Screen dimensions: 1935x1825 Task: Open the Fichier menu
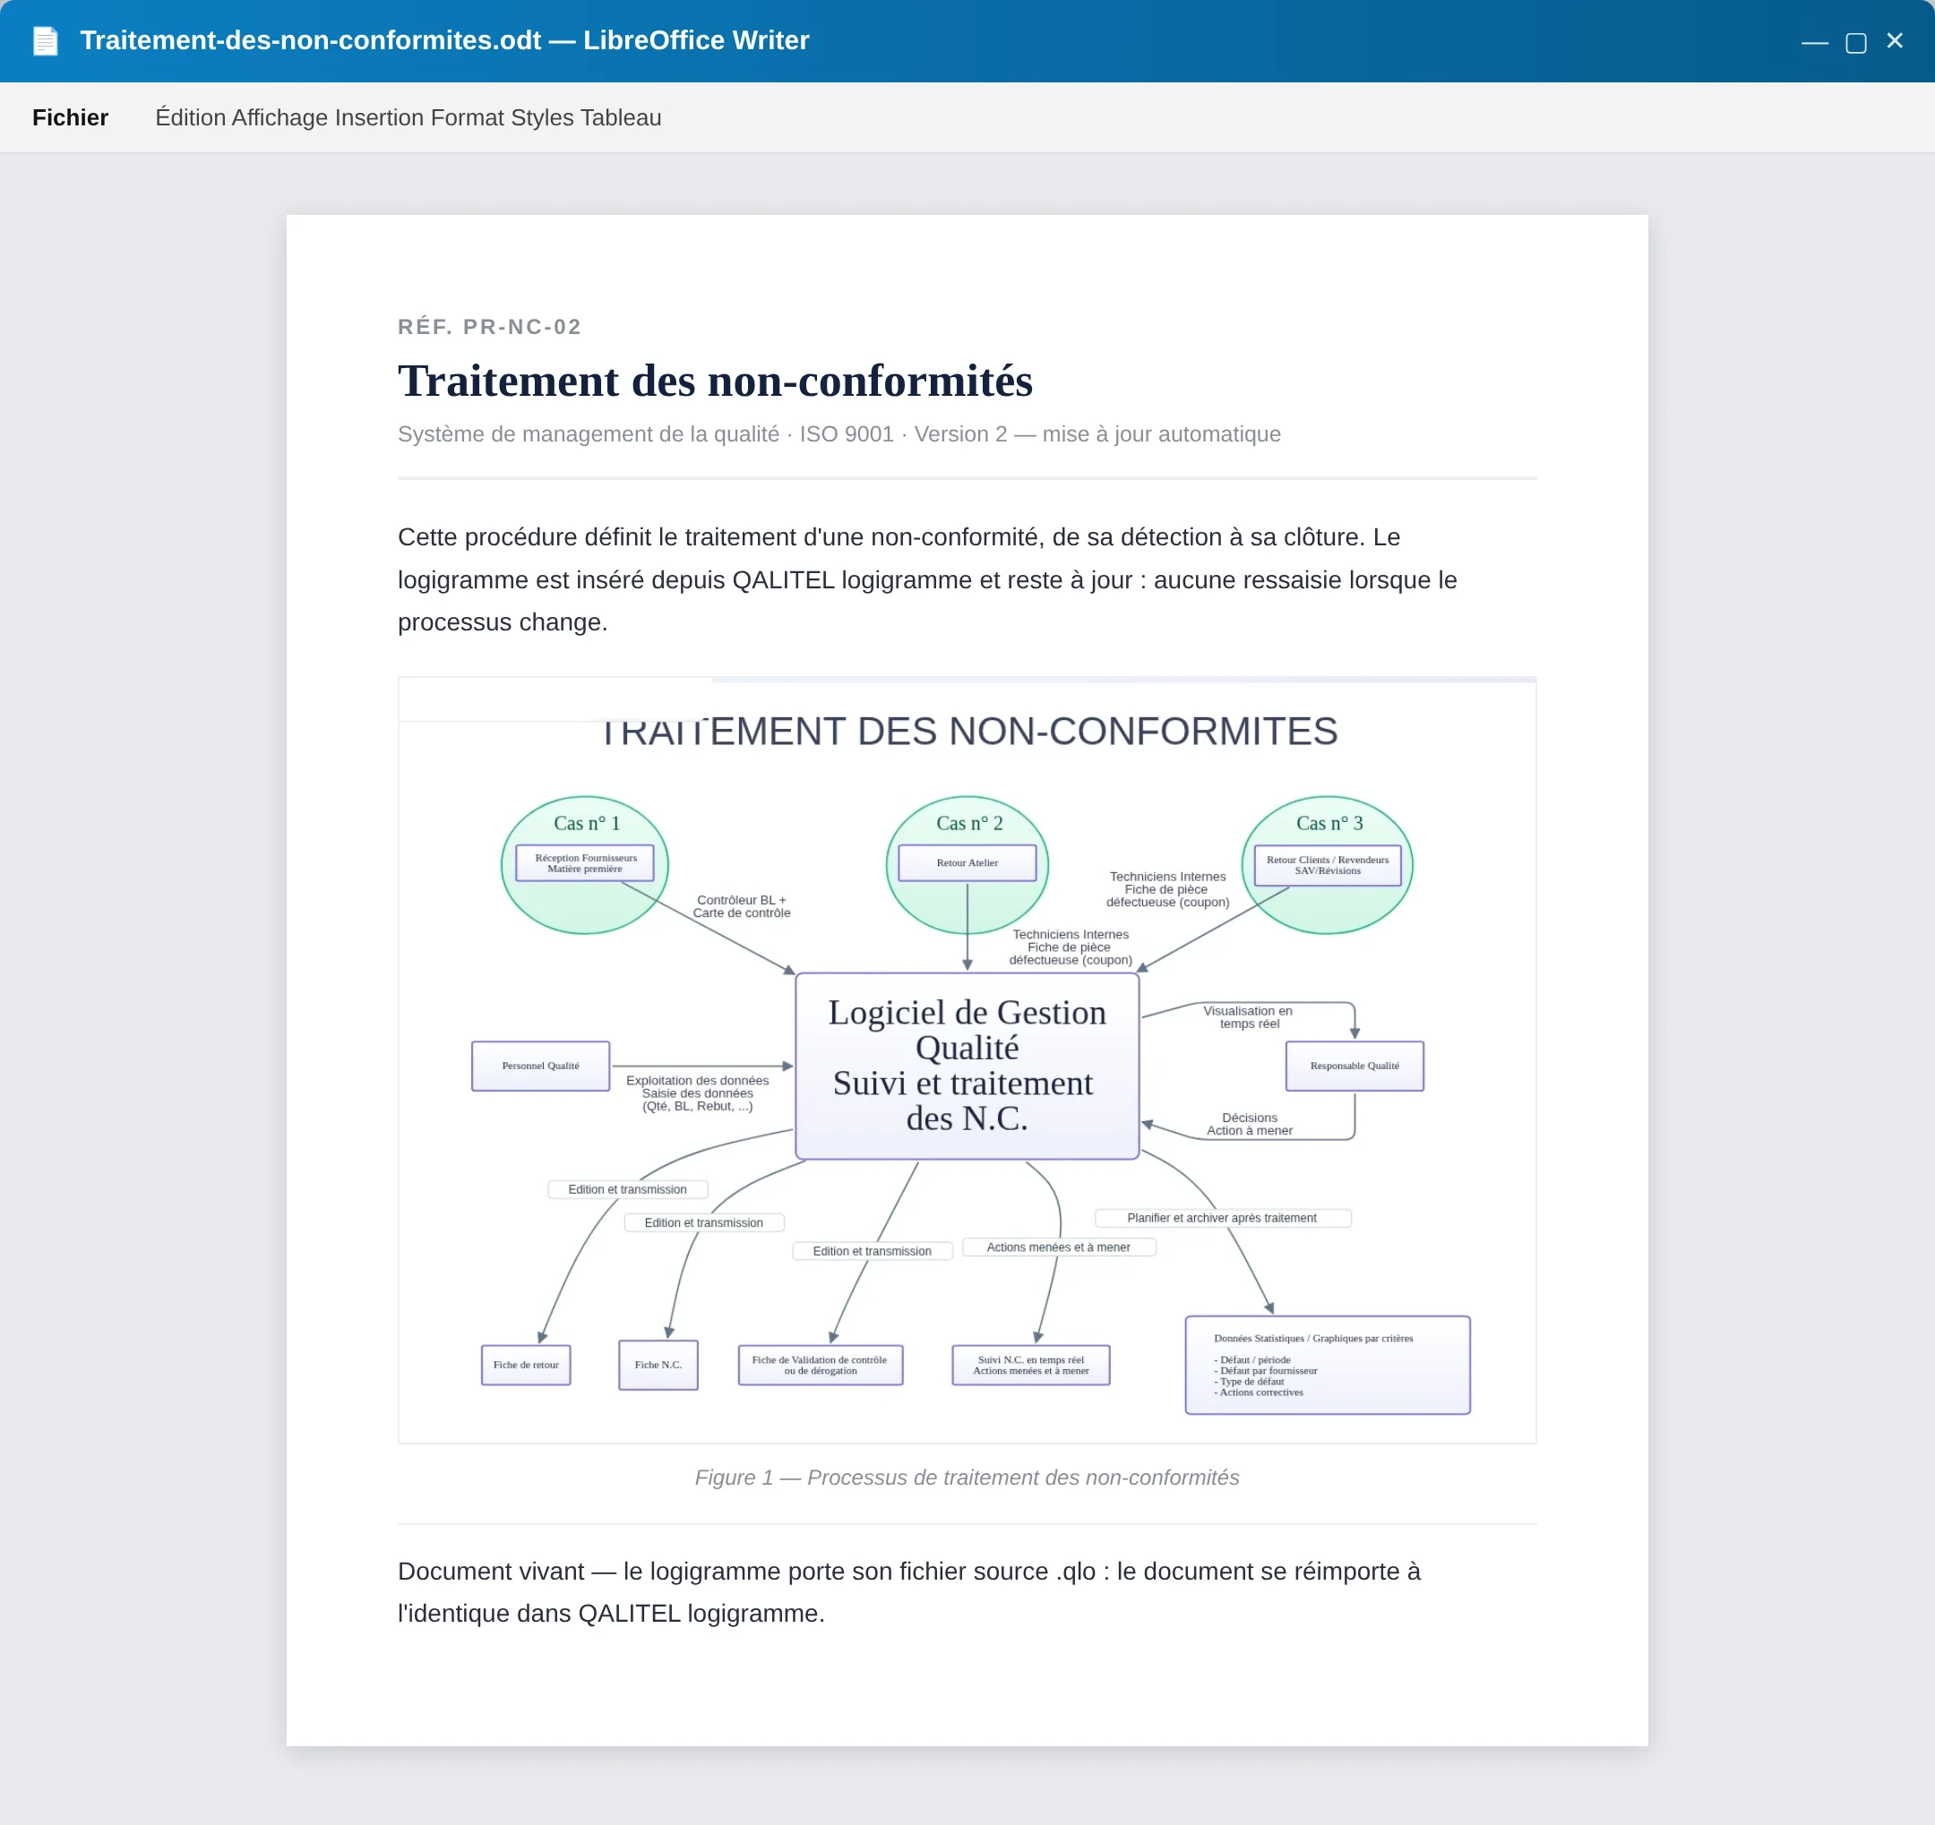point(70,117)
